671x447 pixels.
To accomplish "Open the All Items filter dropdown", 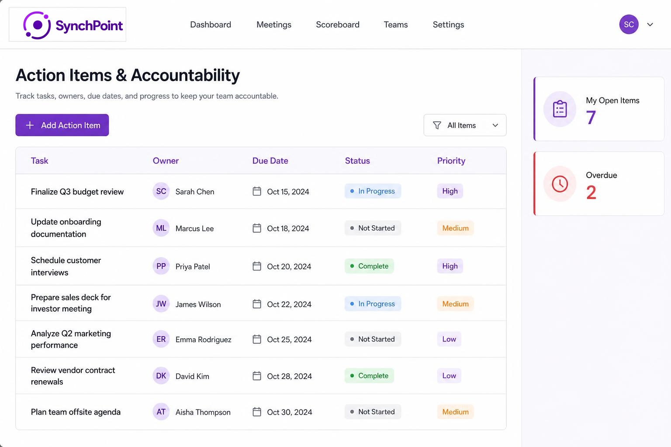I will pyautogui.click(x=465, y=125).
